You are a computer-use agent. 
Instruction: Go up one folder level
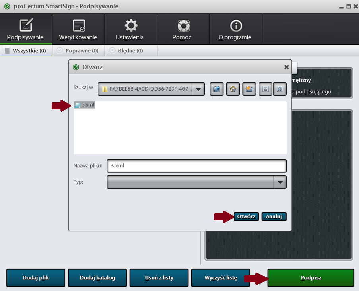(x=217, y=89)
